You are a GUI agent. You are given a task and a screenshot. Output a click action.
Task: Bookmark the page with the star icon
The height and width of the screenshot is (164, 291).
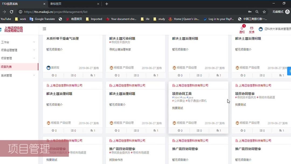265,12
